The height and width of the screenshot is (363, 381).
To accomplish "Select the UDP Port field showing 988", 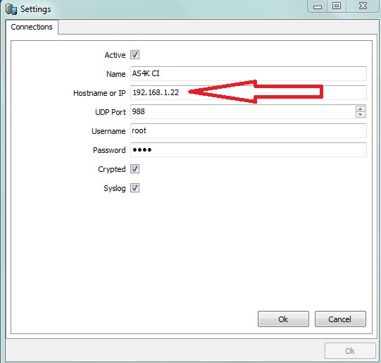I will (x=243, y=111).
